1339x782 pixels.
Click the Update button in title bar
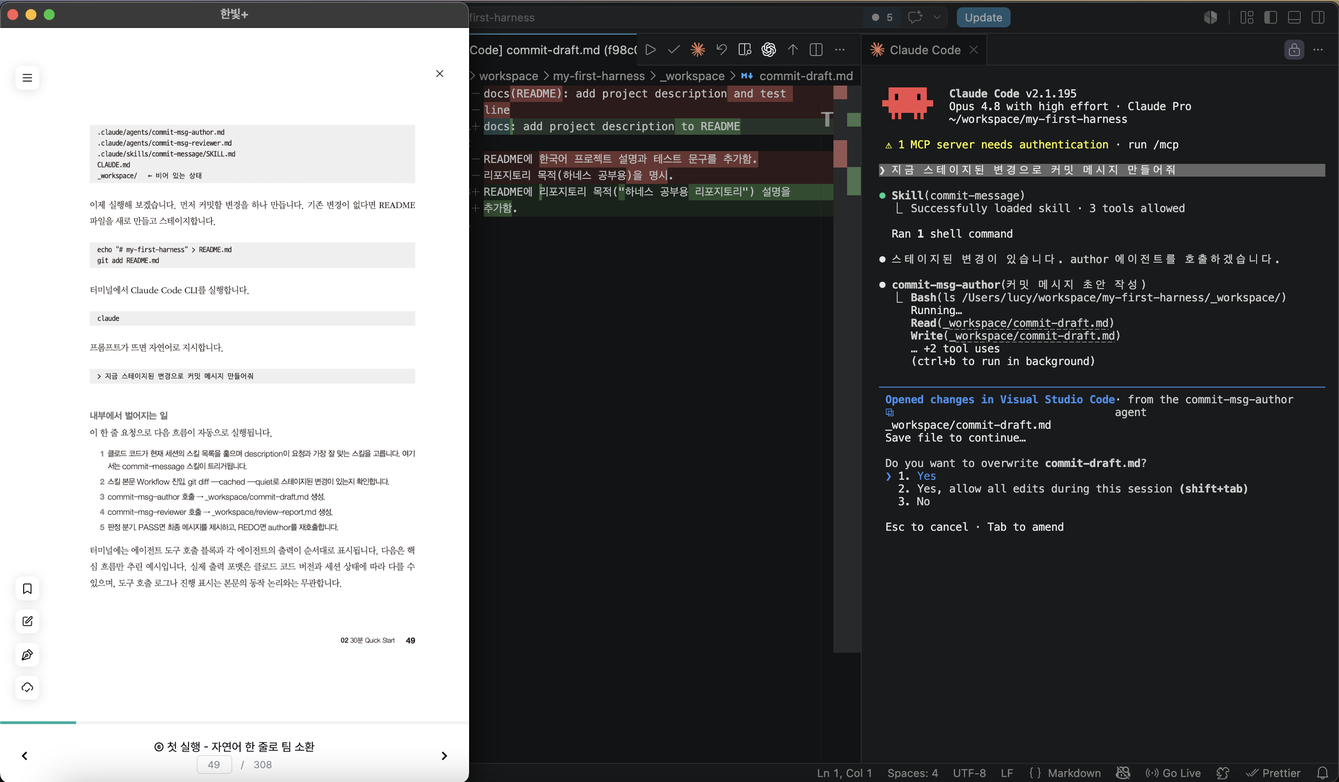click(x=984, y=17)
